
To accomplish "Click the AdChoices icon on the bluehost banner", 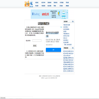I will pyautogui.click(x=67, y=10).
